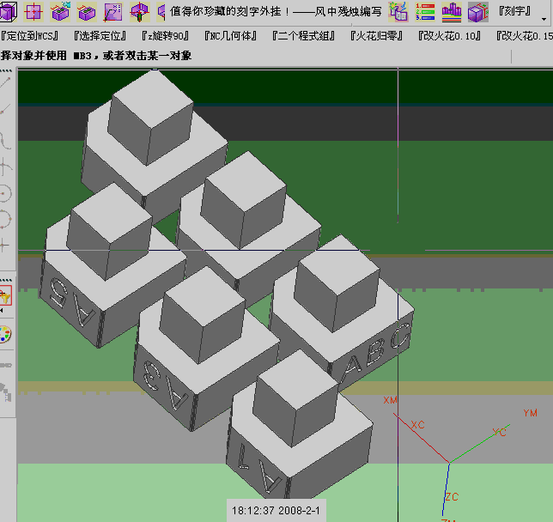Click the crosshair square toolbar icon
553x522 pixels.
tap(34, 12)
